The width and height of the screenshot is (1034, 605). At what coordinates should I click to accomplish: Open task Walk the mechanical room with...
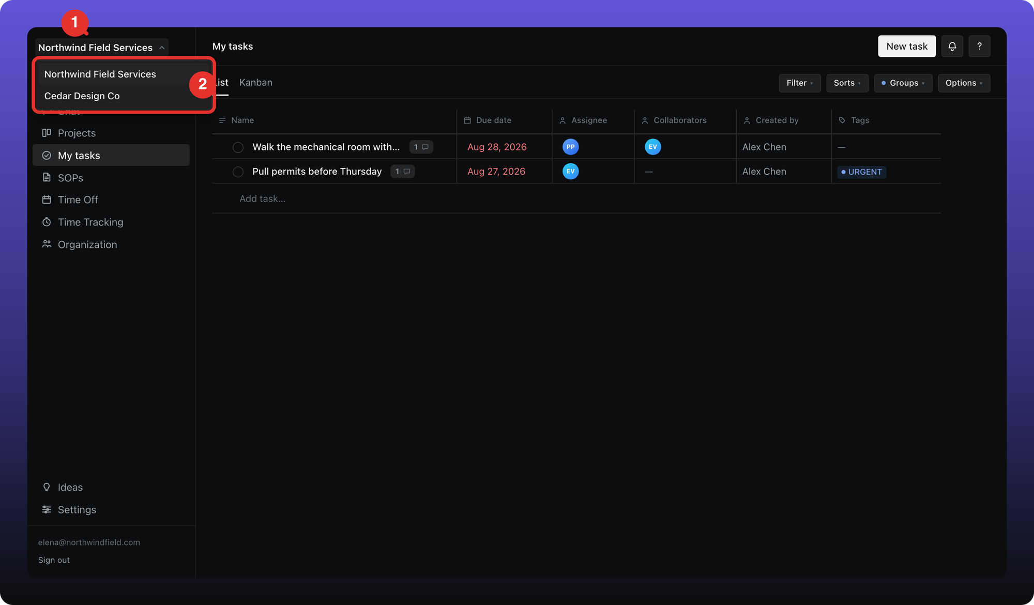pyautogui.click(x=326, y=147)
